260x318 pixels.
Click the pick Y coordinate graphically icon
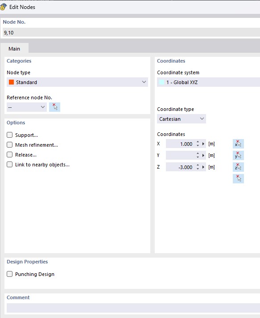(x=238, y=156)
